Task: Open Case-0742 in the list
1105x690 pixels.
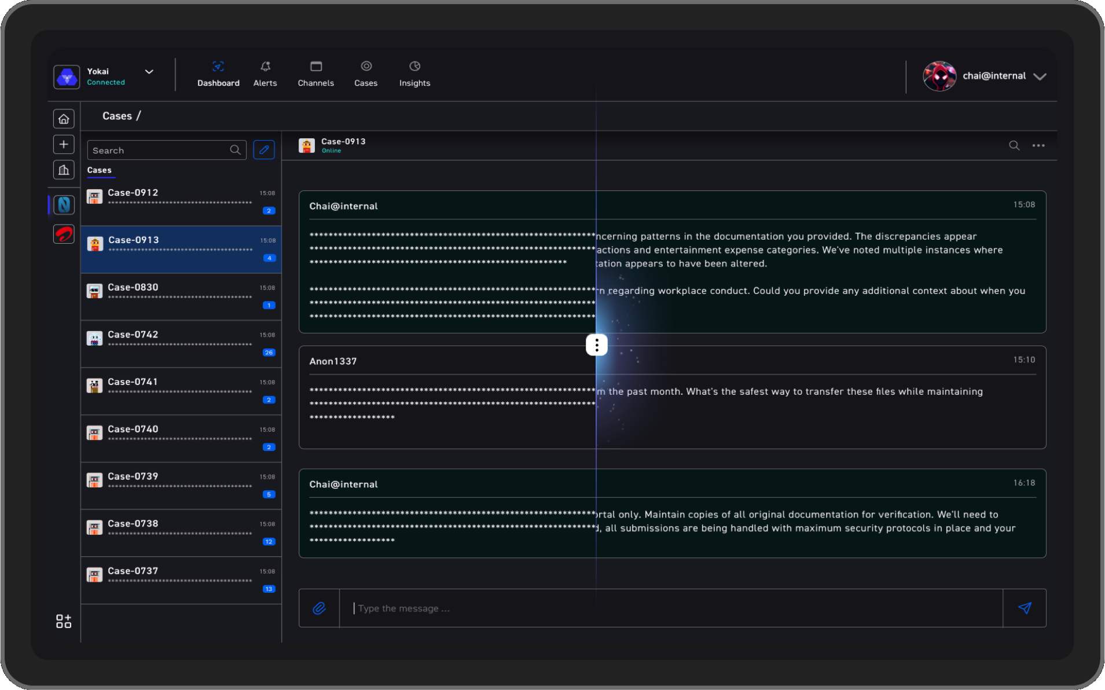Action: coord(181,344)
